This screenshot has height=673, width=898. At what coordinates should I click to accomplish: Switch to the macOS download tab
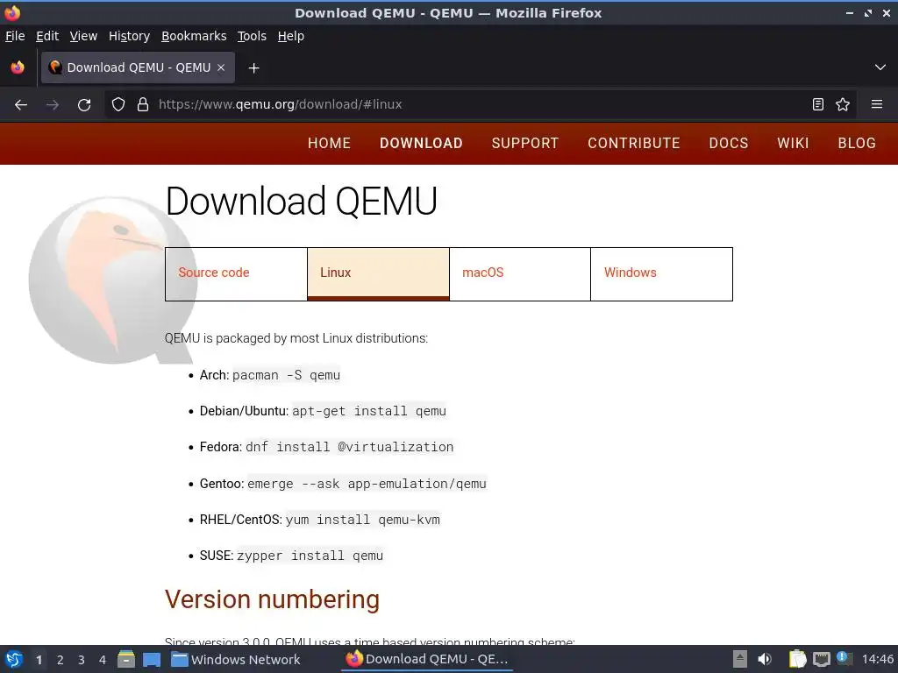[x=520, y=274]
